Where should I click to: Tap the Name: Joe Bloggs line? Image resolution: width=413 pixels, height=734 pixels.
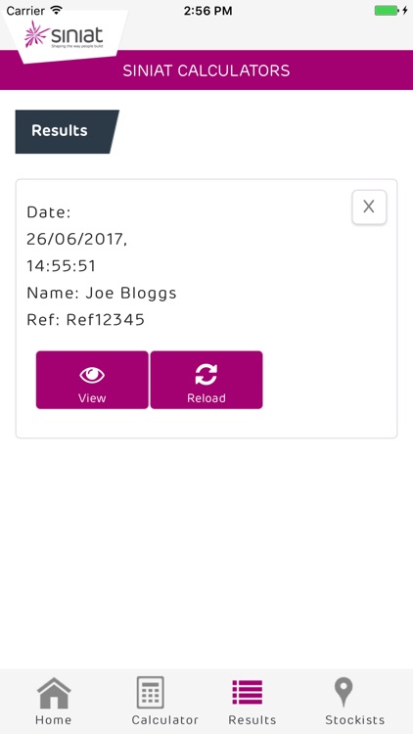click(102, 293)
